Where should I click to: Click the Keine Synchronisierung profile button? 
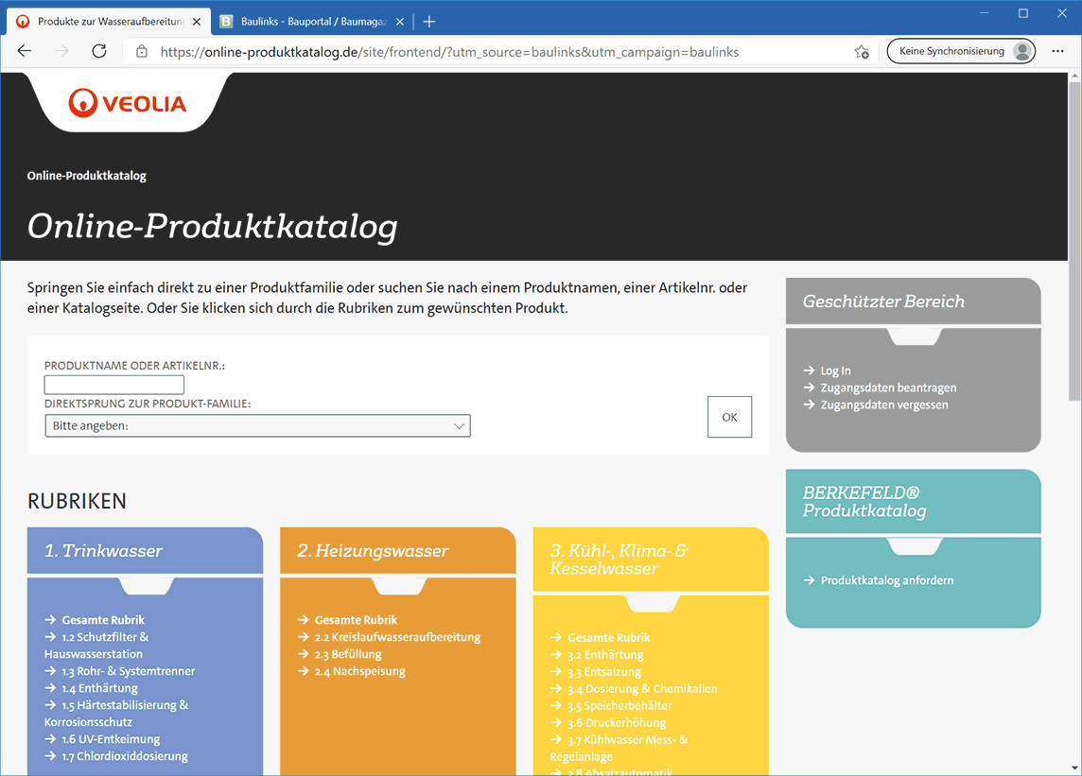pos(961,51)
